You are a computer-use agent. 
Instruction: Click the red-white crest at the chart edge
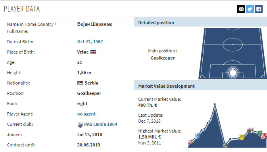pos(264,136)
